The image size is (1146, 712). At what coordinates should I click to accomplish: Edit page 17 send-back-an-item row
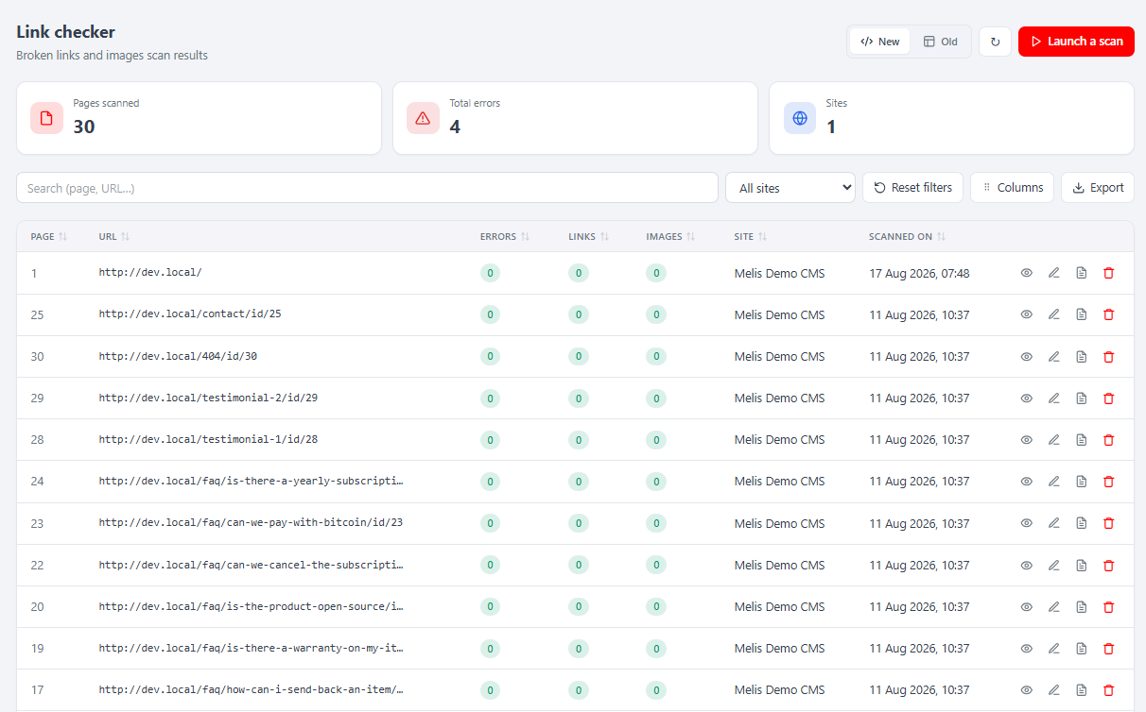(x=1053, y=690)
